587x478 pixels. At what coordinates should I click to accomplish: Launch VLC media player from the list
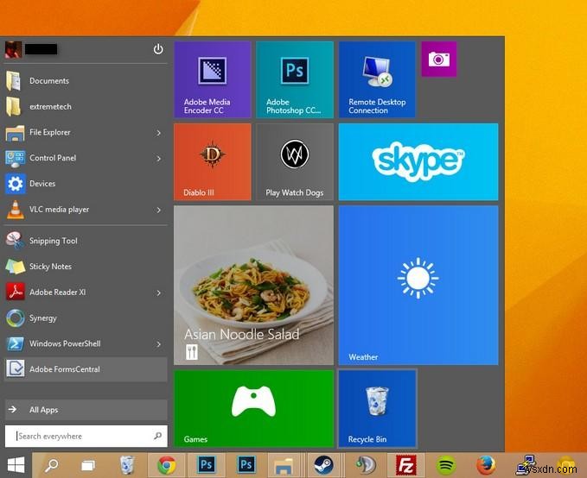pos(86,210)
